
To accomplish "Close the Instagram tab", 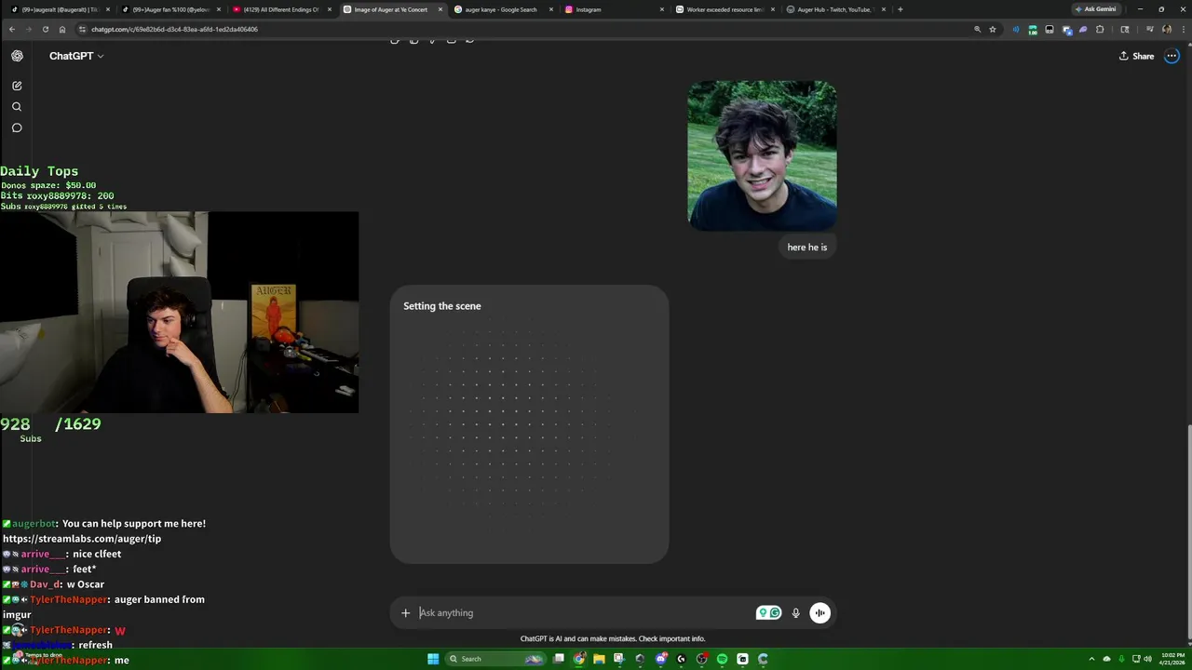I will (x=662, y=9).
